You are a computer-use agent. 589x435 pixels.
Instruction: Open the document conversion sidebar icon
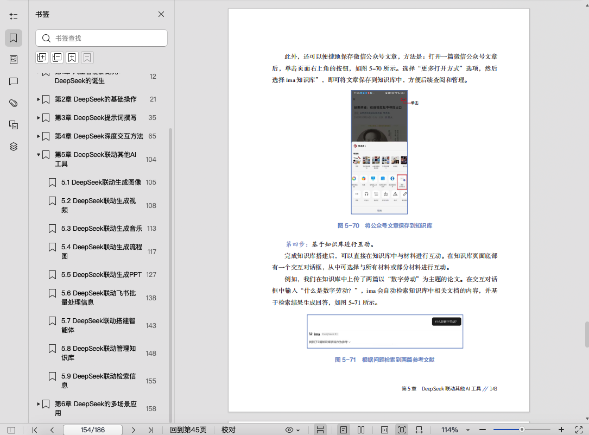coord(14,125)
